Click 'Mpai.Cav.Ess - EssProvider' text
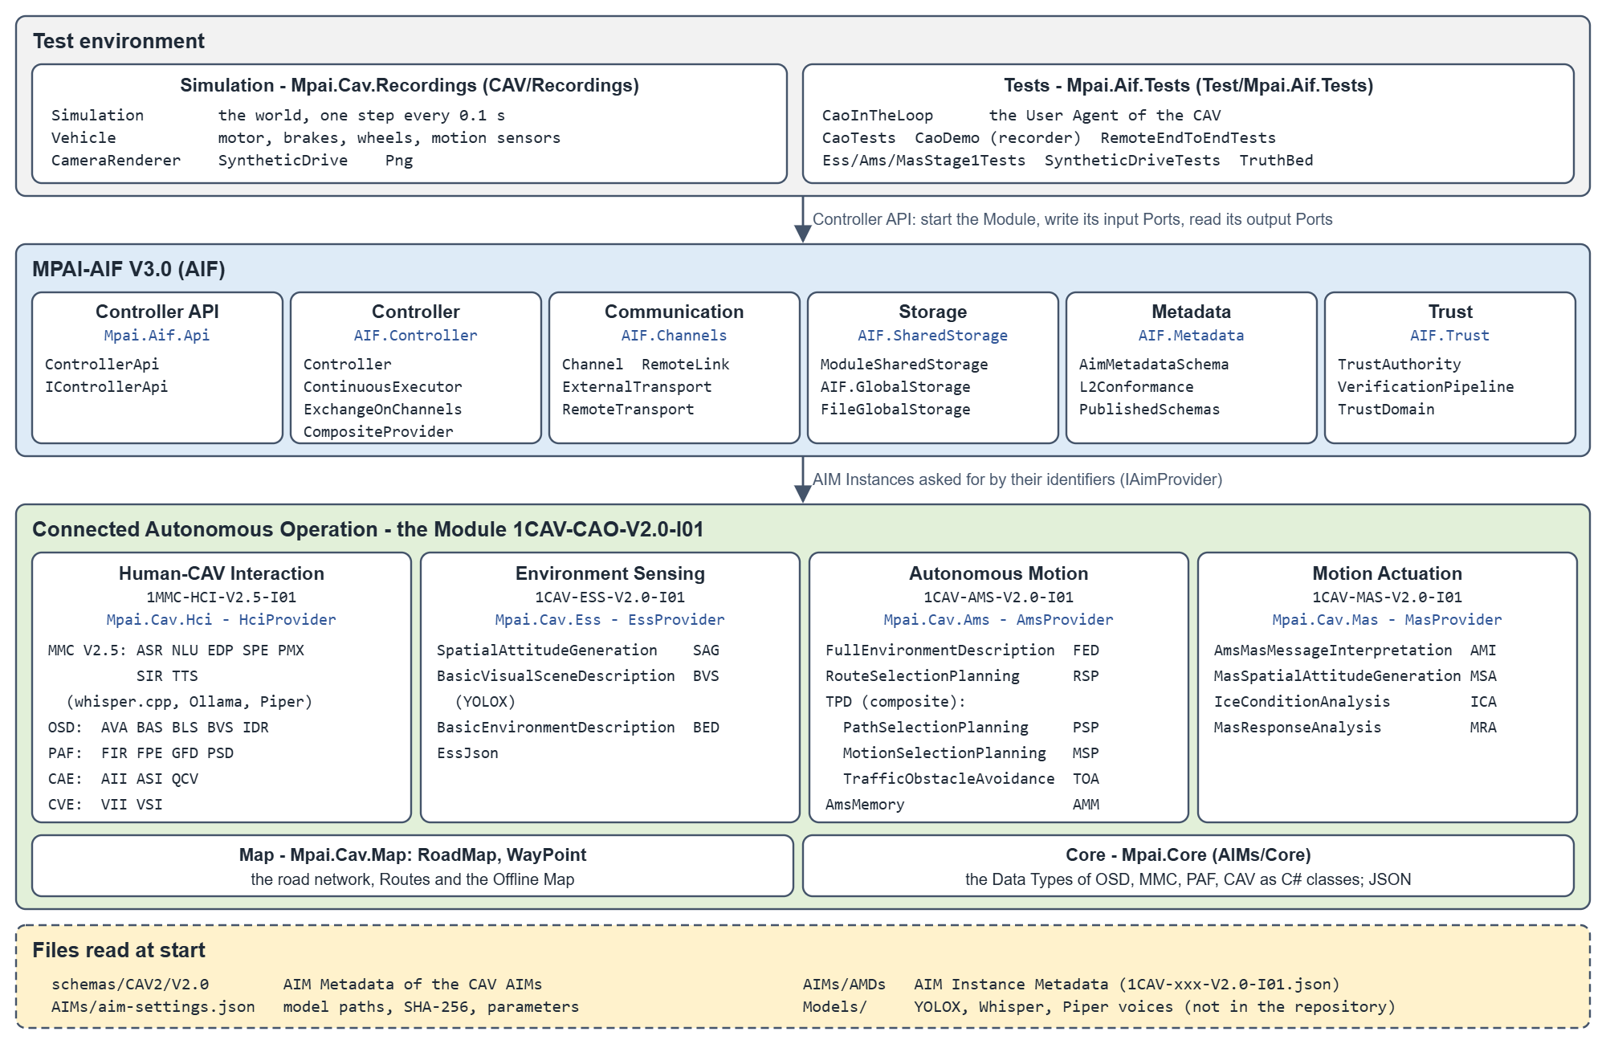Viewport: 1606px width, 1044px height. [x=609, y=620]
